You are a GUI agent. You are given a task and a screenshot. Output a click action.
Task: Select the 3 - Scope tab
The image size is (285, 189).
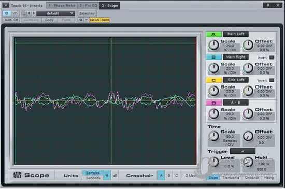tap(110, 6)
